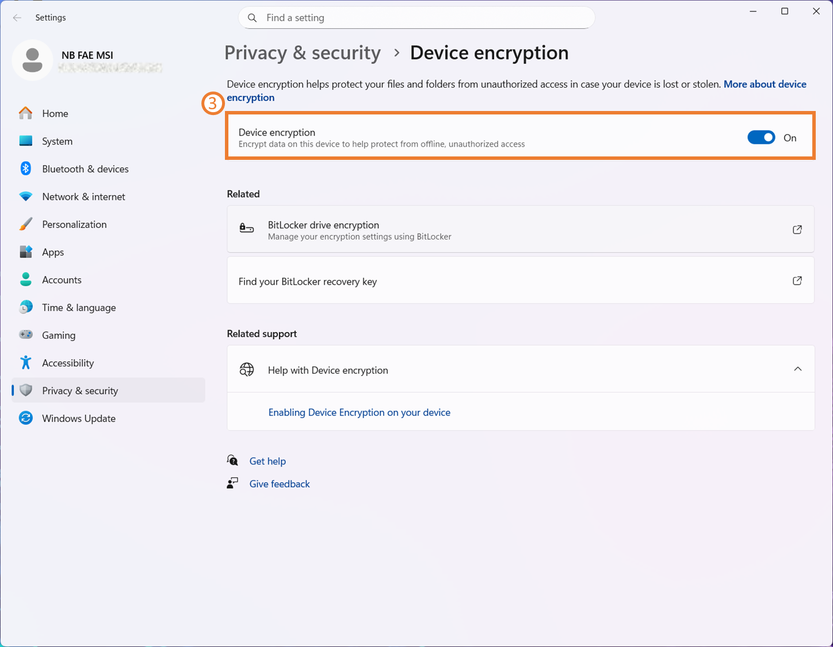This screenshot has height=647, width=833.
Task: Click the Privacy & security breadcrumb
Action: (303, 53)
